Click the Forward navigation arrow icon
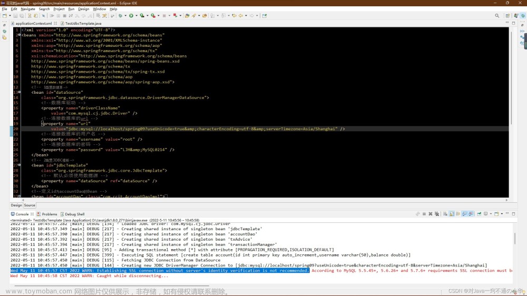527x296 pixels. (251, 15)
